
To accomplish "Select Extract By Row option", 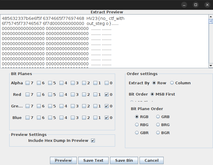I will click(154, 83).
